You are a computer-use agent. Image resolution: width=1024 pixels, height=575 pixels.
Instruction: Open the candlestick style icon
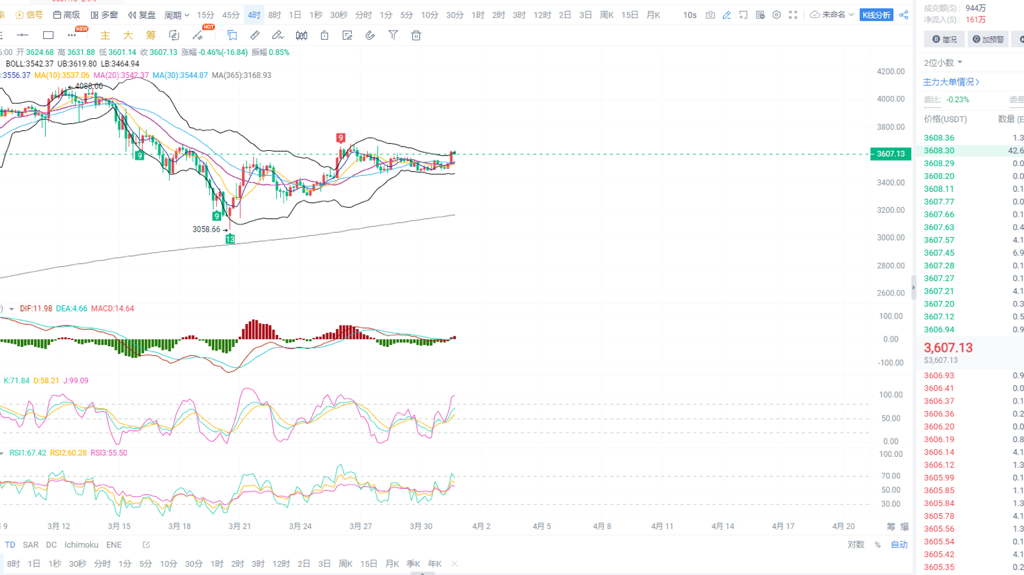[302, 35]
